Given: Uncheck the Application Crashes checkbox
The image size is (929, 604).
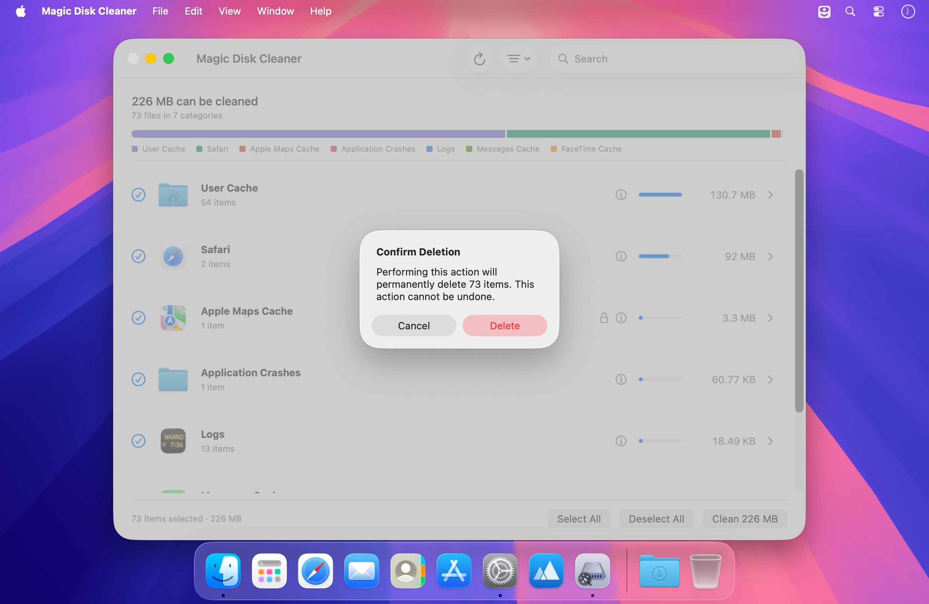Looking at the screenshot, I should (x=138, y=380).
